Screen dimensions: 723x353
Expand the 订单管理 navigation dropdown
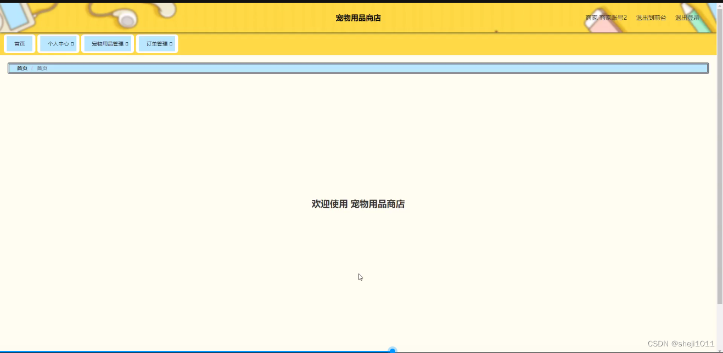click(x=157, y=43)
